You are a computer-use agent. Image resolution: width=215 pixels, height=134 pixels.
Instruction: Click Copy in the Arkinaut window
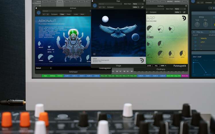coord(62,14)
